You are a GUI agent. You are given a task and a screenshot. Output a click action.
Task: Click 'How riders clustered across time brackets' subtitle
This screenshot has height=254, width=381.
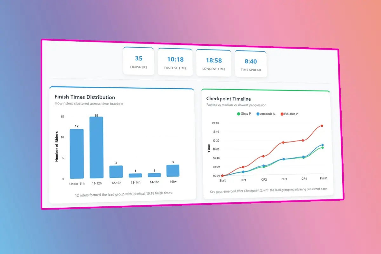[x=89, y=104]
